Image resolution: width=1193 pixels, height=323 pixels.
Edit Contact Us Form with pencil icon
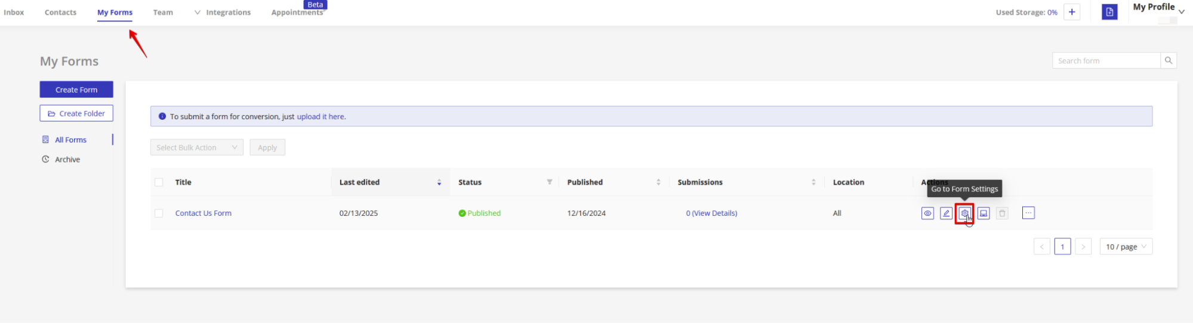click(946, 213)
